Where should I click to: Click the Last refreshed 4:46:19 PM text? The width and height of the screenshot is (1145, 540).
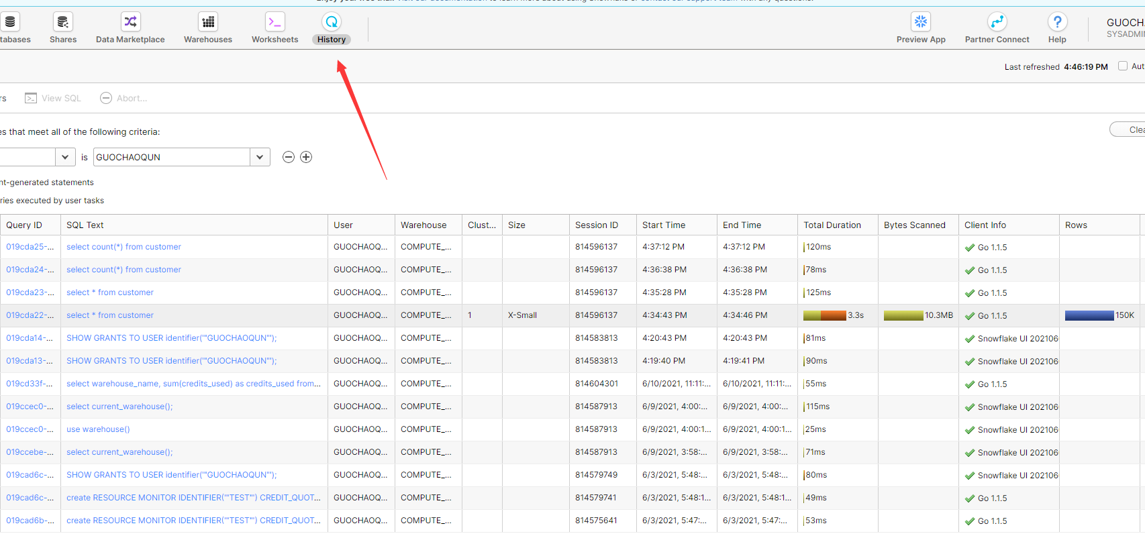coord(1056,66)
